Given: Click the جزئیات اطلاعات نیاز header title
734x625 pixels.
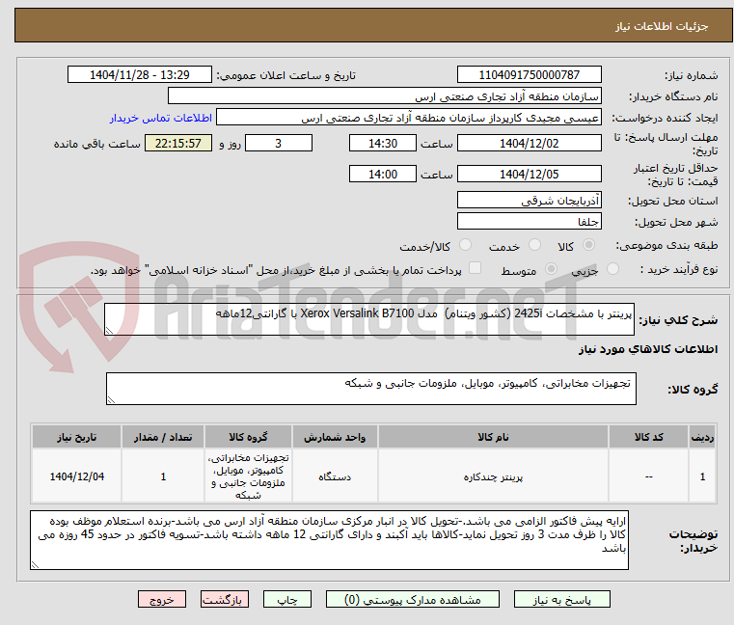Looking at the screenshot, I should pos(662,26).
